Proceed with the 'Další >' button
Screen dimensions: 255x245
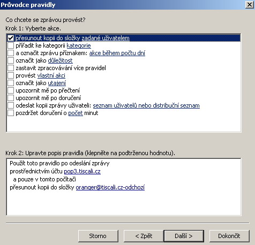tap(184, 236)
